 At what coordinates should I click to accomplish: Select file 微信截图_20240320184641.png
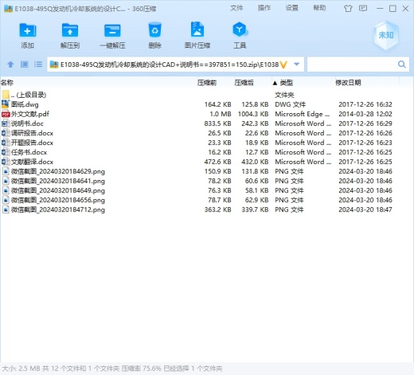(x=58, y=181)
